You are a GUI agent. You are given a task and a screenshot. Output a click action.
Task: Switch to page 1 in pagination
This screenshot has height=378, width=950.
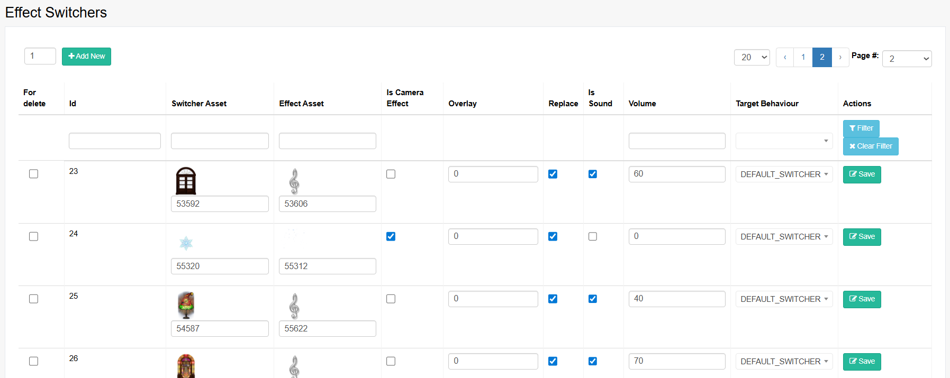click(x=803, y=57)
